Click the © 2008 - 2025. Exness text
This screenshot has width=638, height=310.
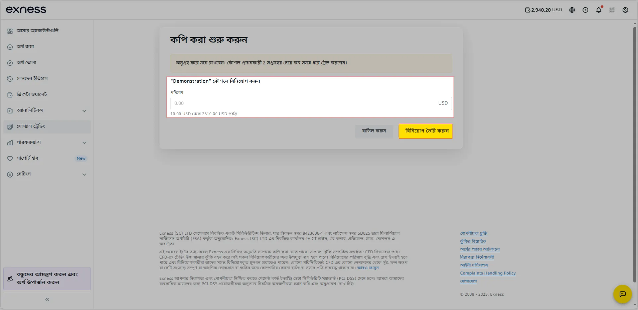(x=482, y=294)
